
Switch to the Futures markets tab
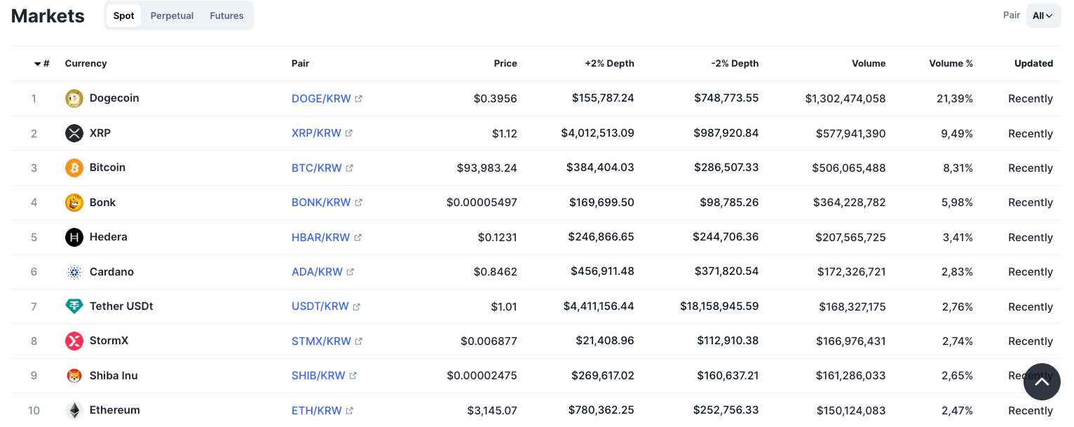tap(226, 15)
